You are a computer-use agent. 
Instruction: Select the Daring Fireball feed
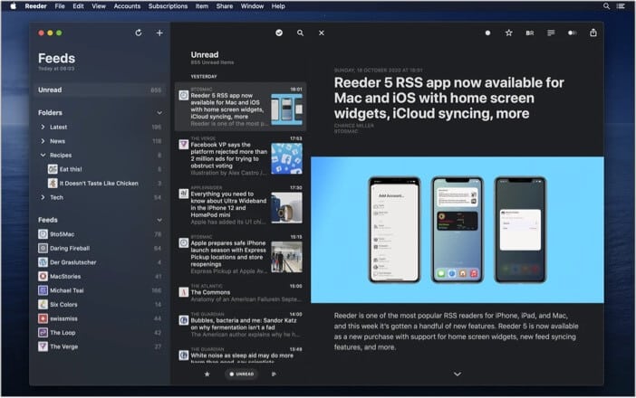click(69, 248)
